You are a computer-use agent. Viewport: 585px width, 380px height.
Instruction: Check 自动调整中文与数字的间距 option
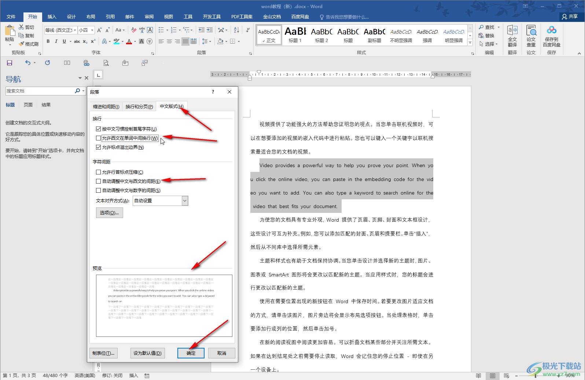click(98, 190)
